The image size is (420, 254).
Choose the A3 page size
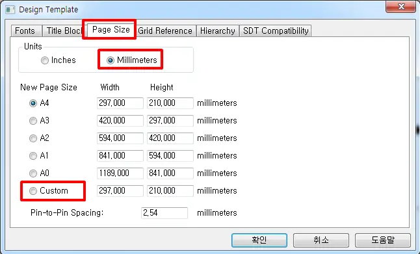coord(39,121)
